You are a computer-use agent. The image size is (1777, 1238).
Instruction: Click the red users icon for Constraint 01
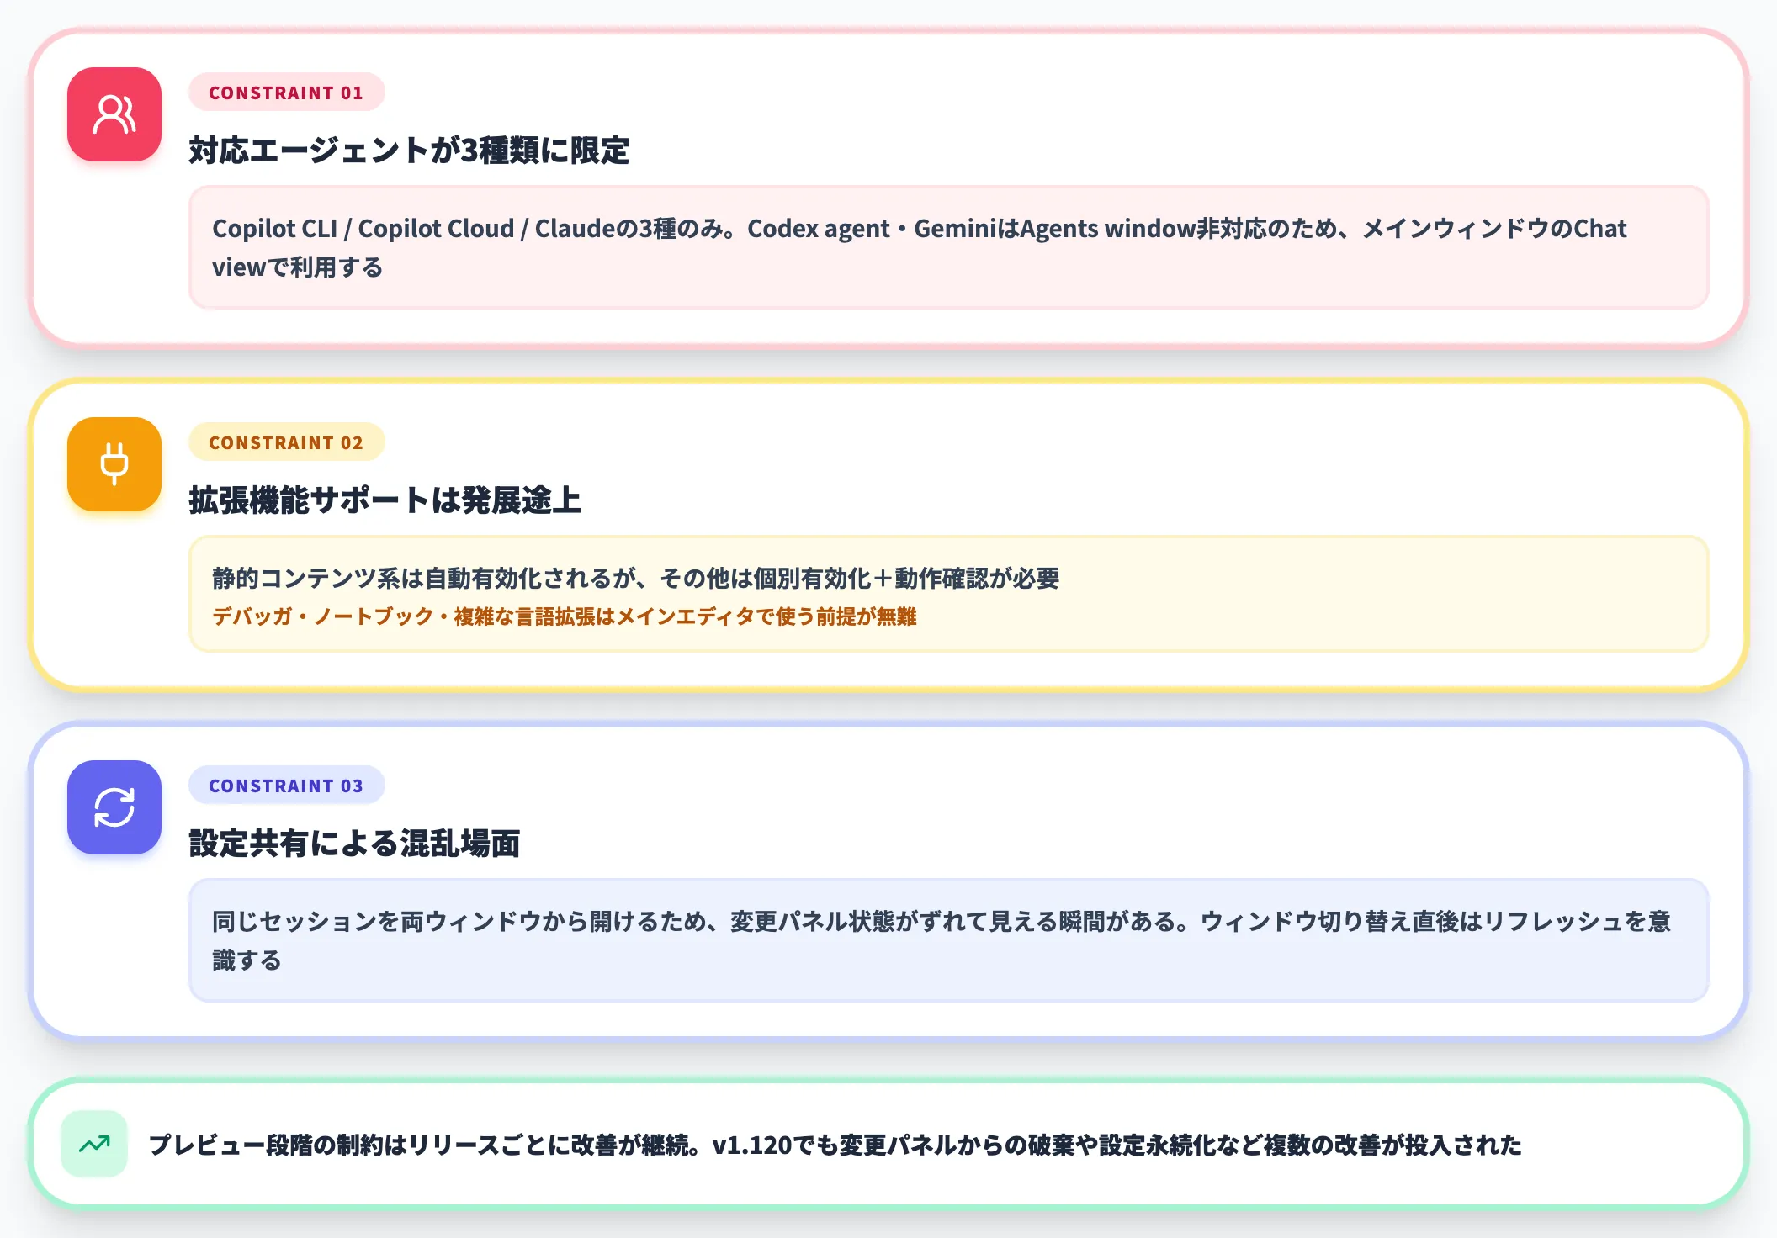pos(114,114)
